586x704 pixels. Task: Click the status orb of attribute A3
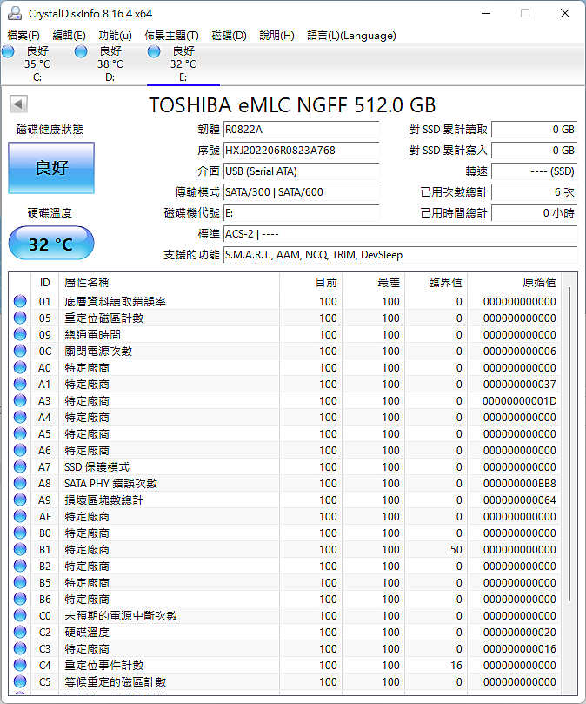click(x=20, y=400)
